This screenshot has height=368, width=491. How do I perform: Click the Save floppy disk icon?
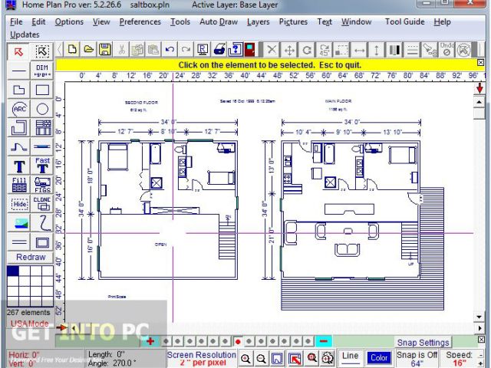pyautogui.click(x=104, y=50)
